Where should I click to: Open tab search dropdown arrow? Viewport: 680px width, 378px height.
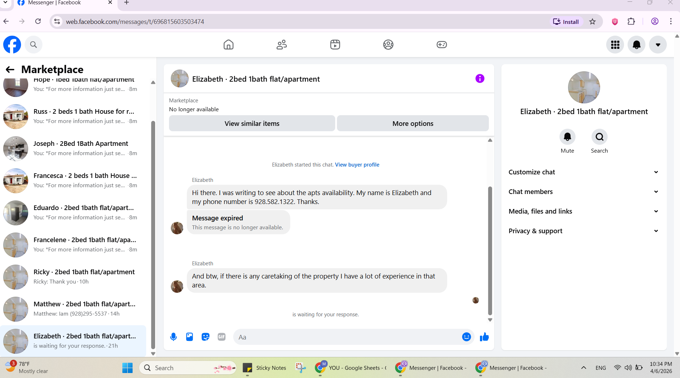point(5,2)
